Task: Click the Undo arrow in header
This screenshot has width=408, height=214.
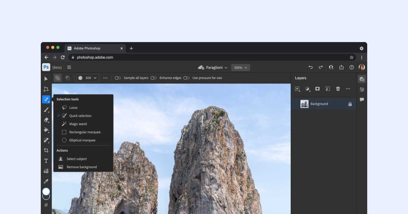Action: (x=311, y=67)
